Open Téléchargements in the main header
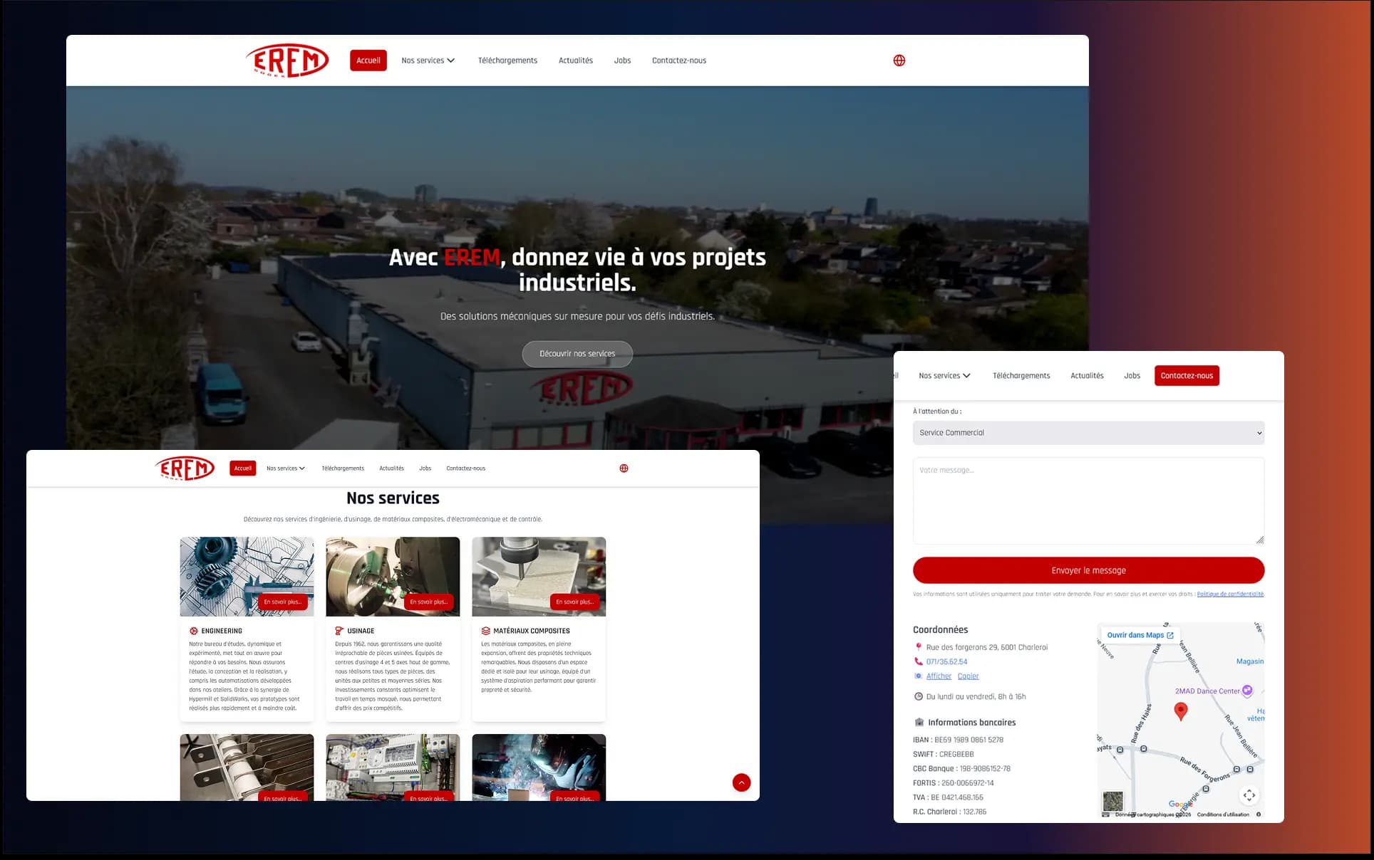Image resolution: width=1374 pixels, height=860 pixels. 507,61
